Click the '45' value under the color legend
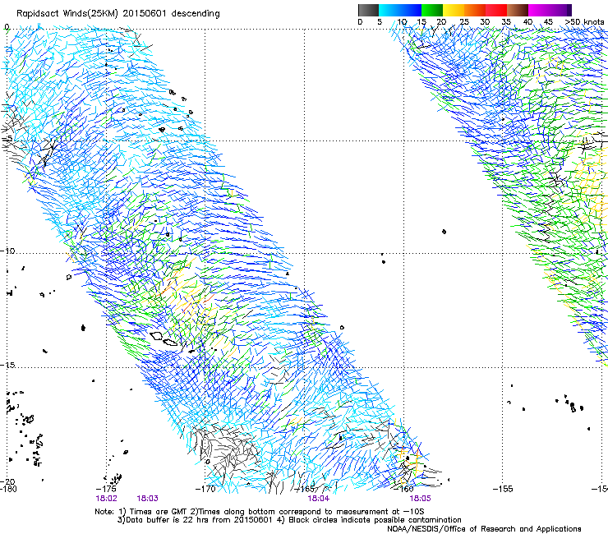Screen dimensions: 608x534 (548, 22)
